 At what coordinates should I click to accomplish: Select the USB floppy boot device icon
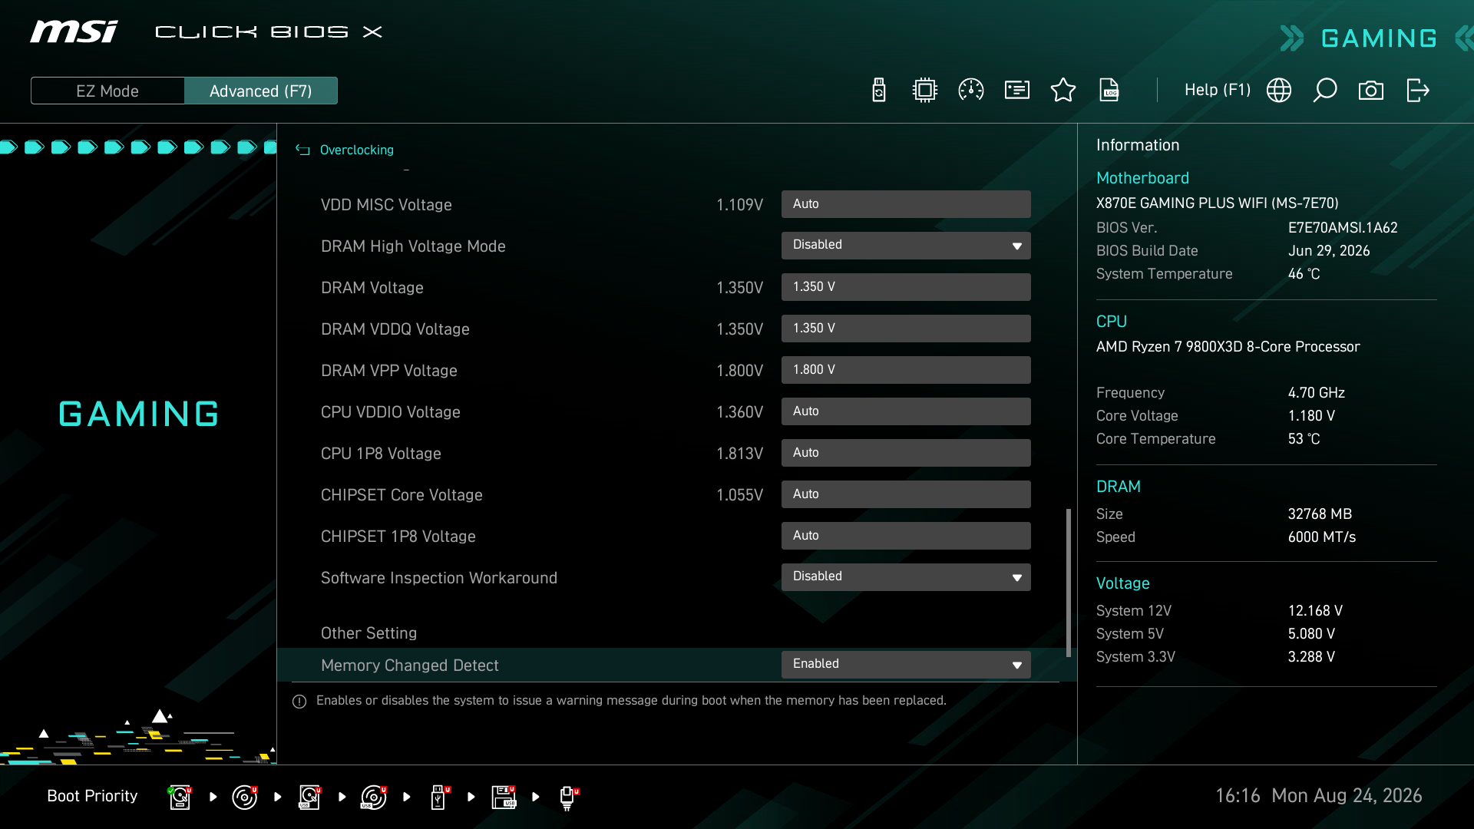(504, 797)
